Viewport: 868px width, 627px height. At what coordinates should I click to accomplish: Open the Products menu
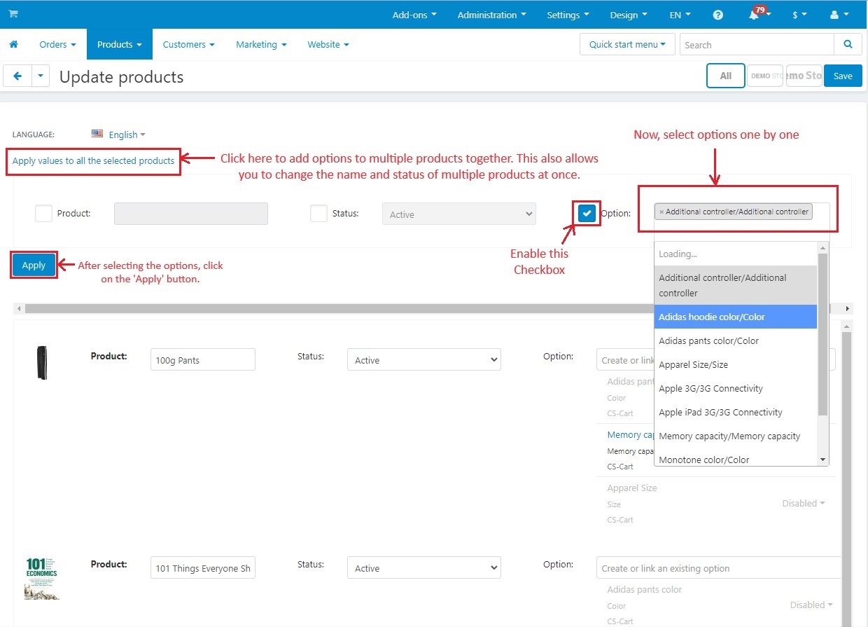coord(119,44)
